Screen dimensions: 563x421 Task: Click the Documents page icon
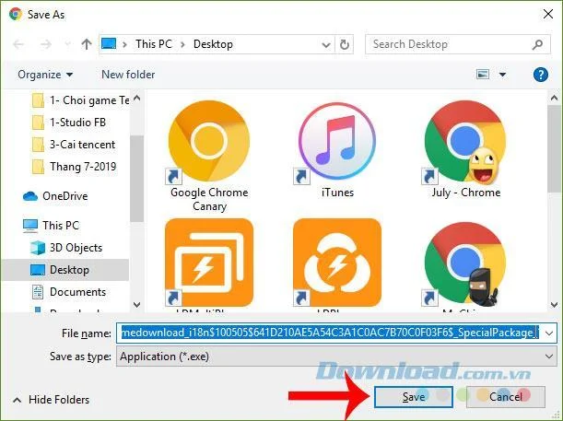(x=38, y=292)
